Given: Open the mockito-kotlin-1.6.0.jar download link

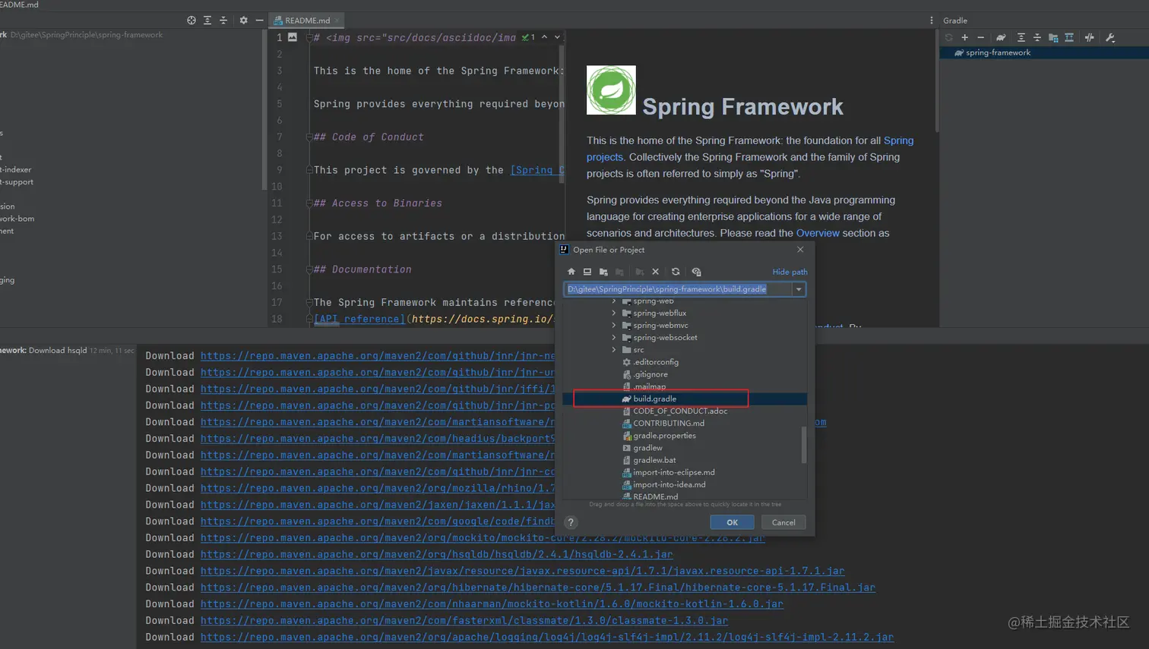Looking at the screenshot, I should pyautogui.click(x=492, y=604).
